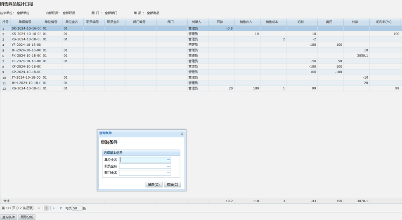Sort by the 销售收入 column header
Screen dimensions: 402x220
click(x=246, y=22)
